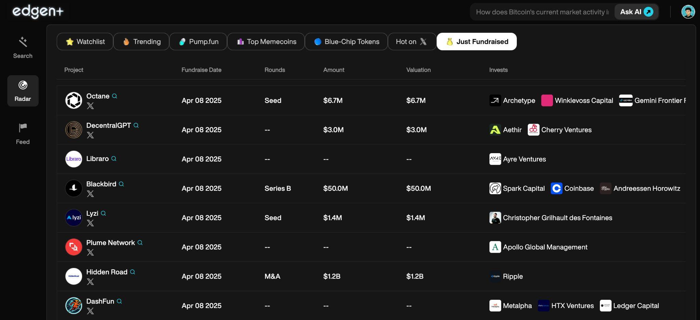Open the Search page in sidebar
The image size is (700, 320).
pos(23,48)
